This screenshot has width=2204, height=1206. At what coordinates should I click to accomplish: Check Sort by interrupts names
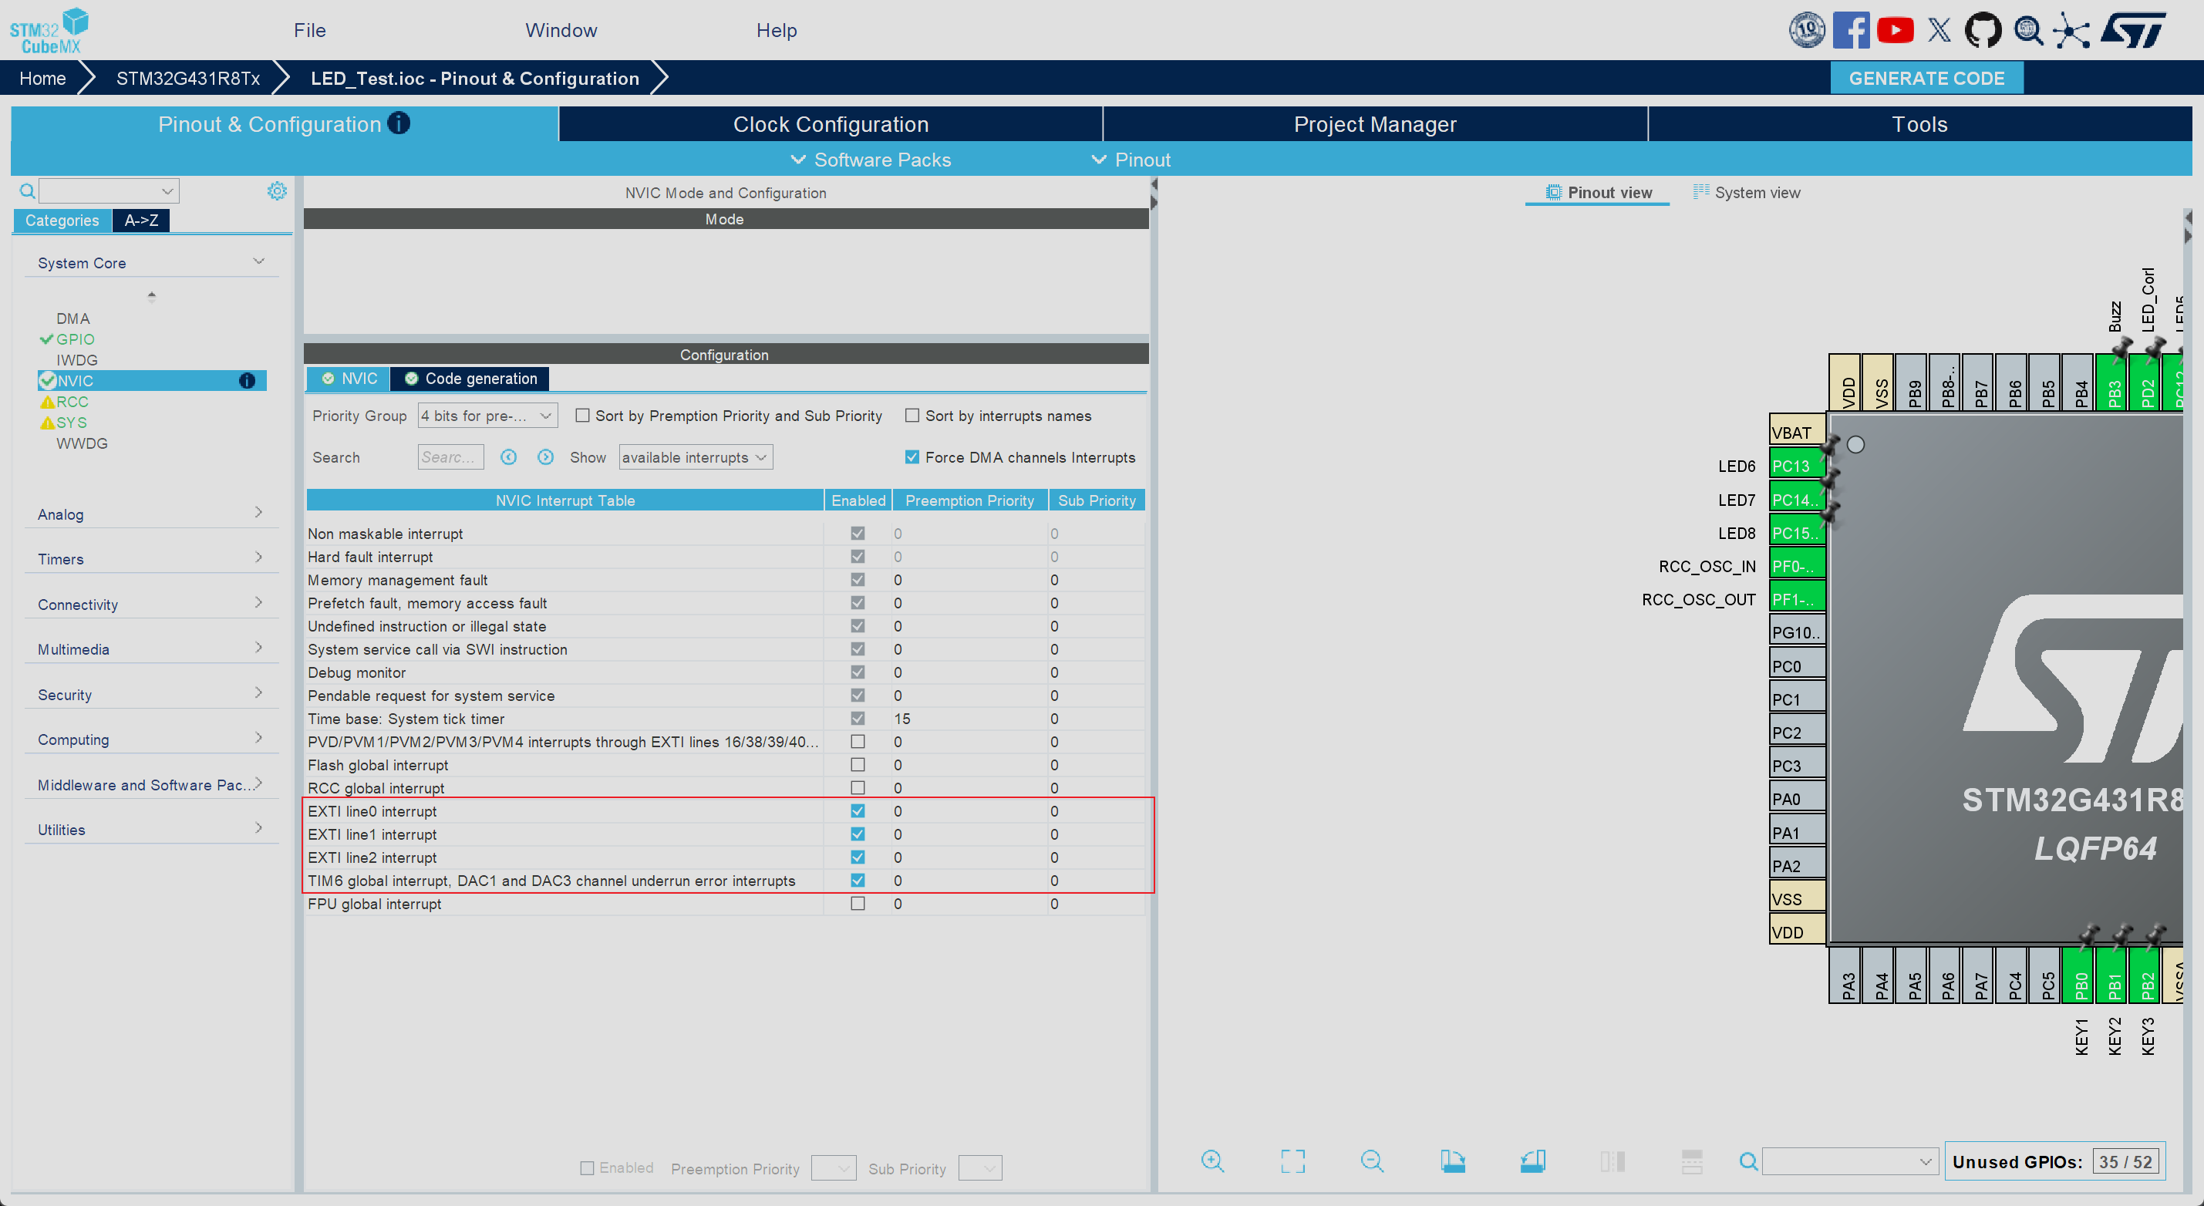pos(912,416)
